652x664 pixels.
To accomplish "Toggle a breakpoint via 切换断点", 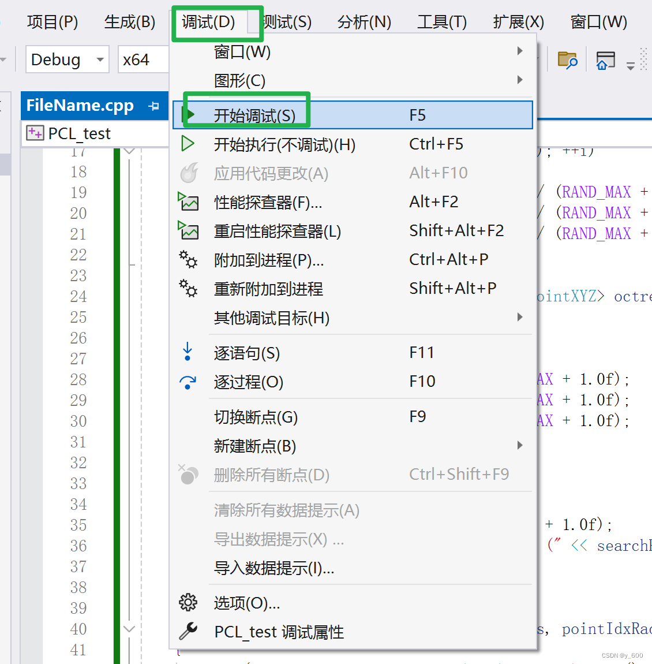I will click(256, 417).
